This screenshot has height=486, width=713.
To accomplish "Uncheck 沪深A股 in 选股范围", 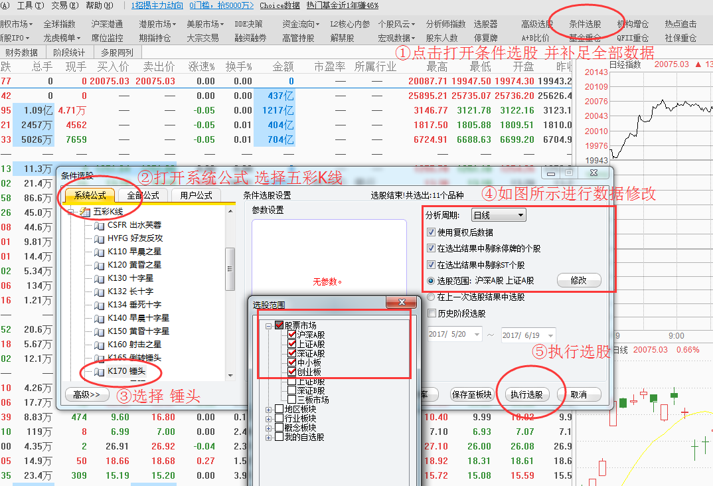I will pos(292,335).
